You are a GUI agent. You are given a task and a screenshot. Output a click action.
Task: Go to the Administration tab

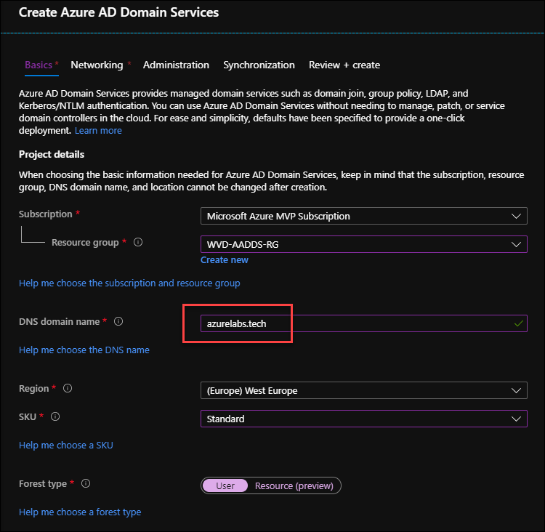click(x=177, y=65)
